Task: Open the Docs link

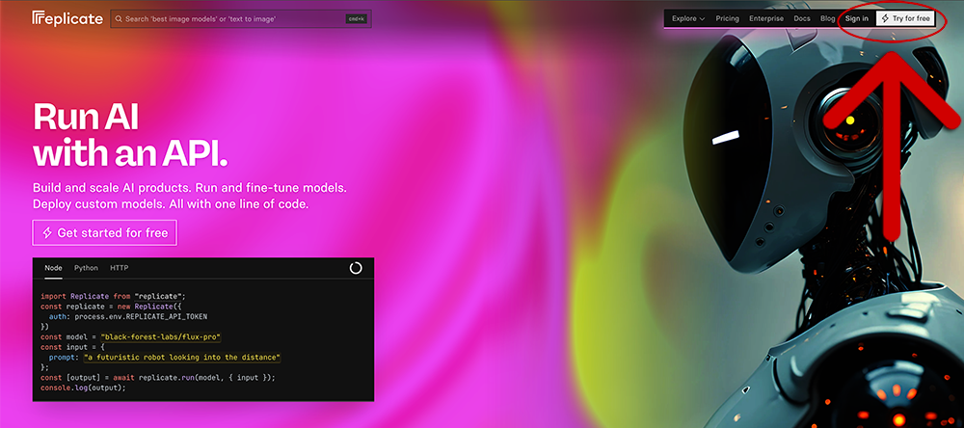Action: click(802, 18)
